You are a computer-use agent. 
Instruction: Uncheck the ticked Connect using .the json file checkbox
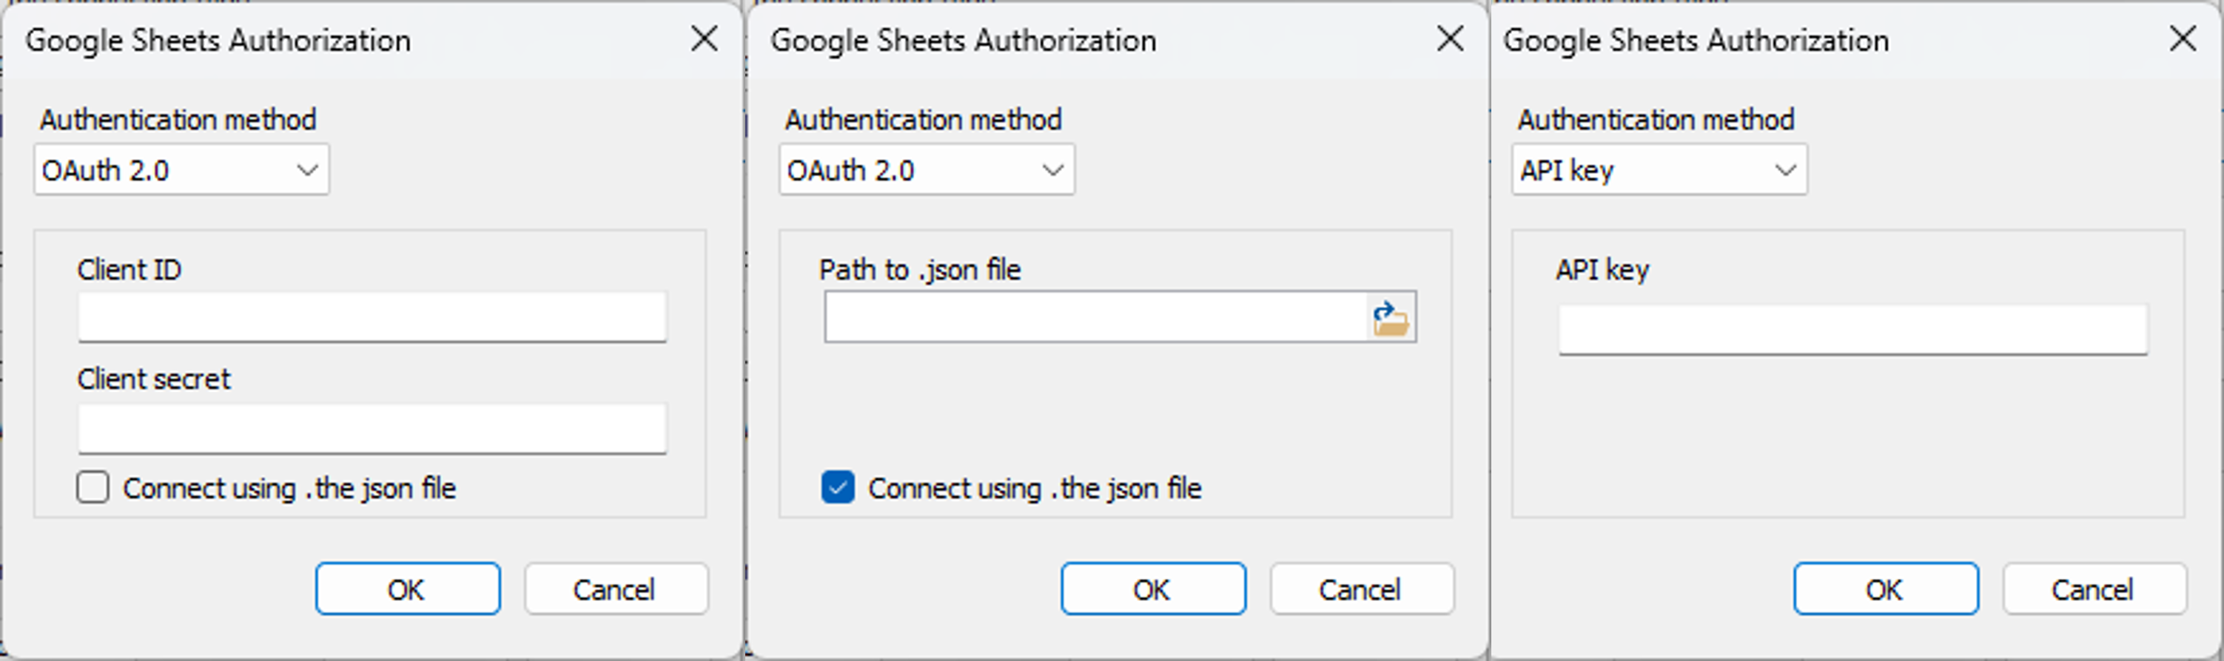click(x=838, y=487)
